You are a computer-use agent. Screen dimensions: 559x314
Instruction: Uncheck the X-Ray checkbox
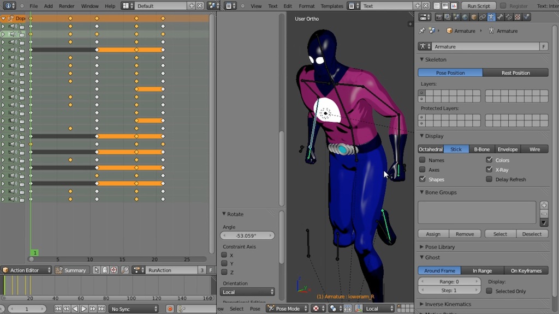[489, 170]
